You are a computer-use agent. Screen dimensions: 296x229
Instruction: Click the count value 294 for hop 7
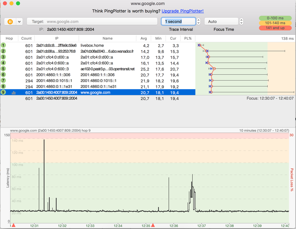coord(29,81)
